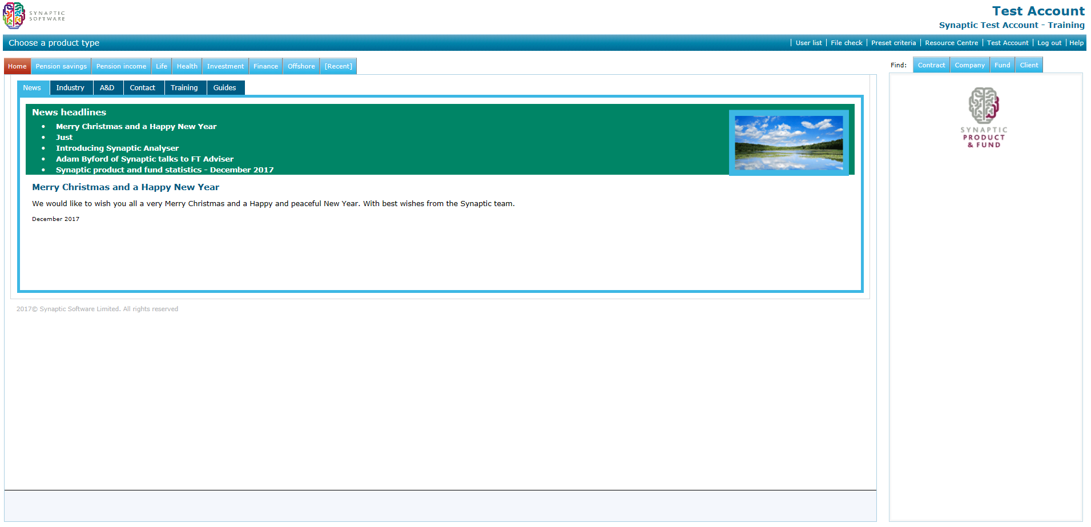Viewport: 1091px width, 527px height.
Task: Open the File check link
Action: pos(847,43)
